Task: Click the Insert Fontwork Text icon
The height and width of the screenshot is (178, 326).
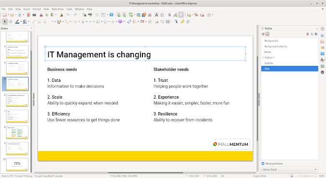Action: pos(170,15)
